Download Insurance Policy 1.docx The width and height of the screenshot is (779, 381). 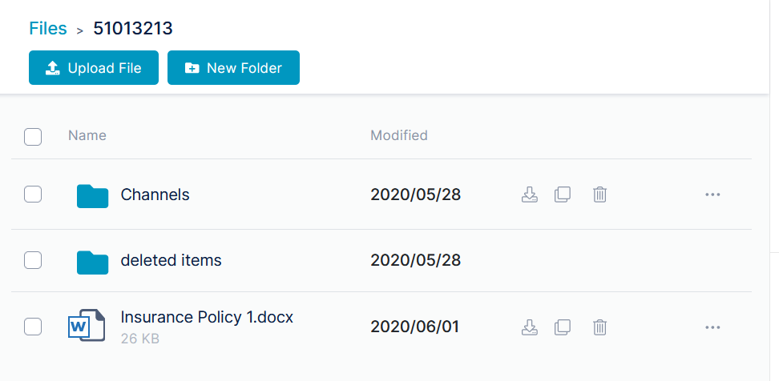530,327
